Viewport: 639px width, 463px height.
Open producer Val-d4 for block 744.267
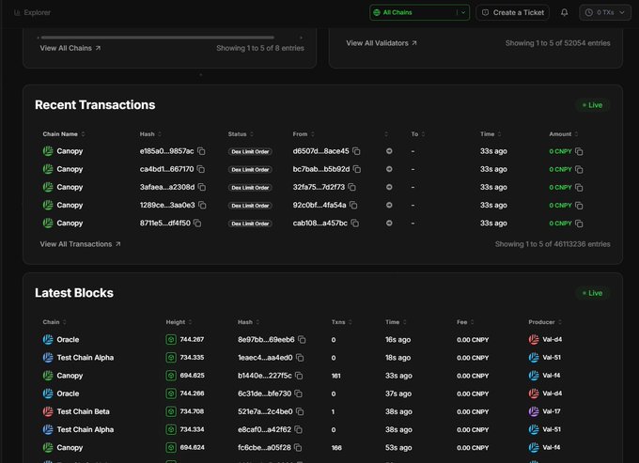pyautogui.click(x=553, y=339)
